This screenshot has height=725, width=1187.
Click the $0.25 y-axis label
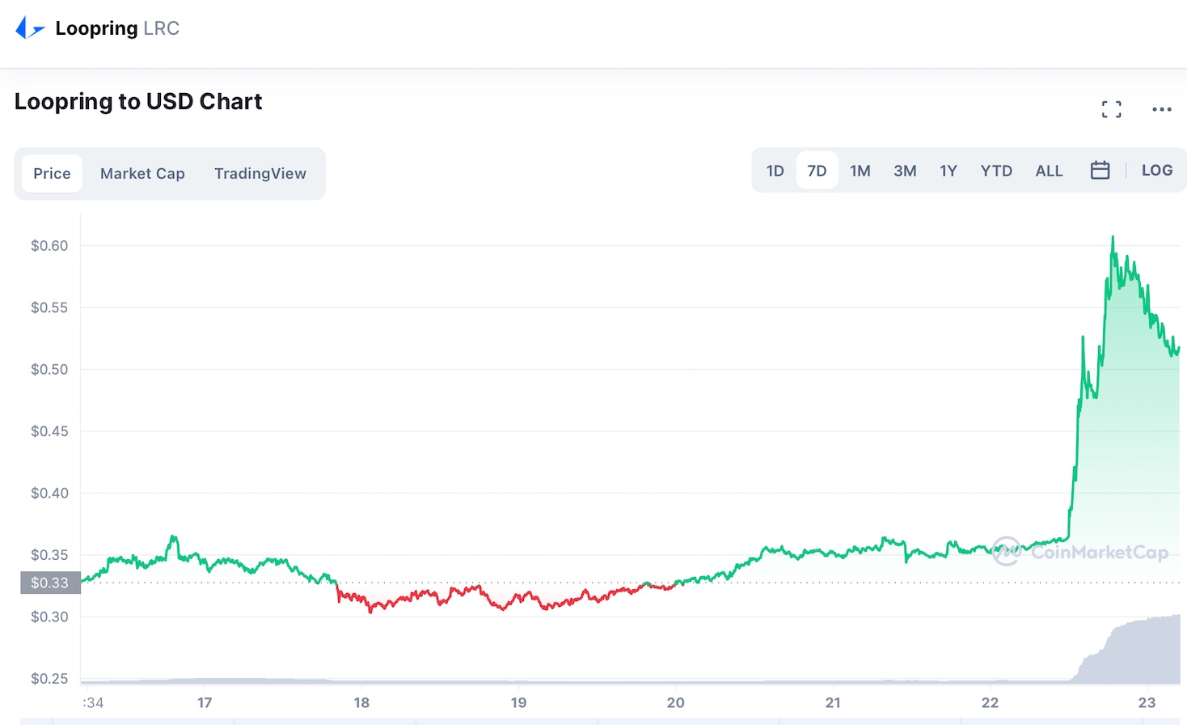click(x=49, y=679)
